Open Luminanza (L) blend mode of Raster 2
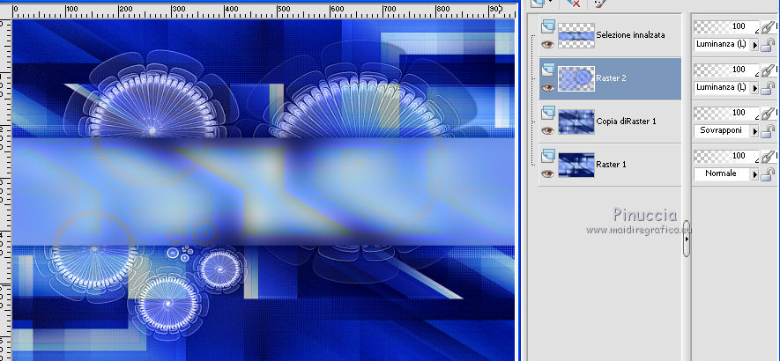Viewport: 780px width, 361px height. point(725,87)
